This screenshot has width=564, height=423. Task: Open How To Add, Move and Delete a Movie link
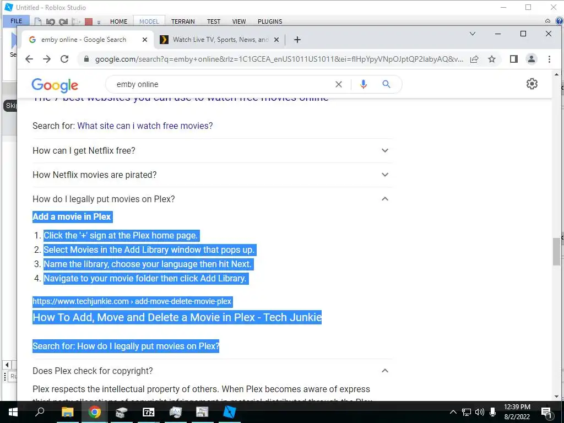click(177, 317)
